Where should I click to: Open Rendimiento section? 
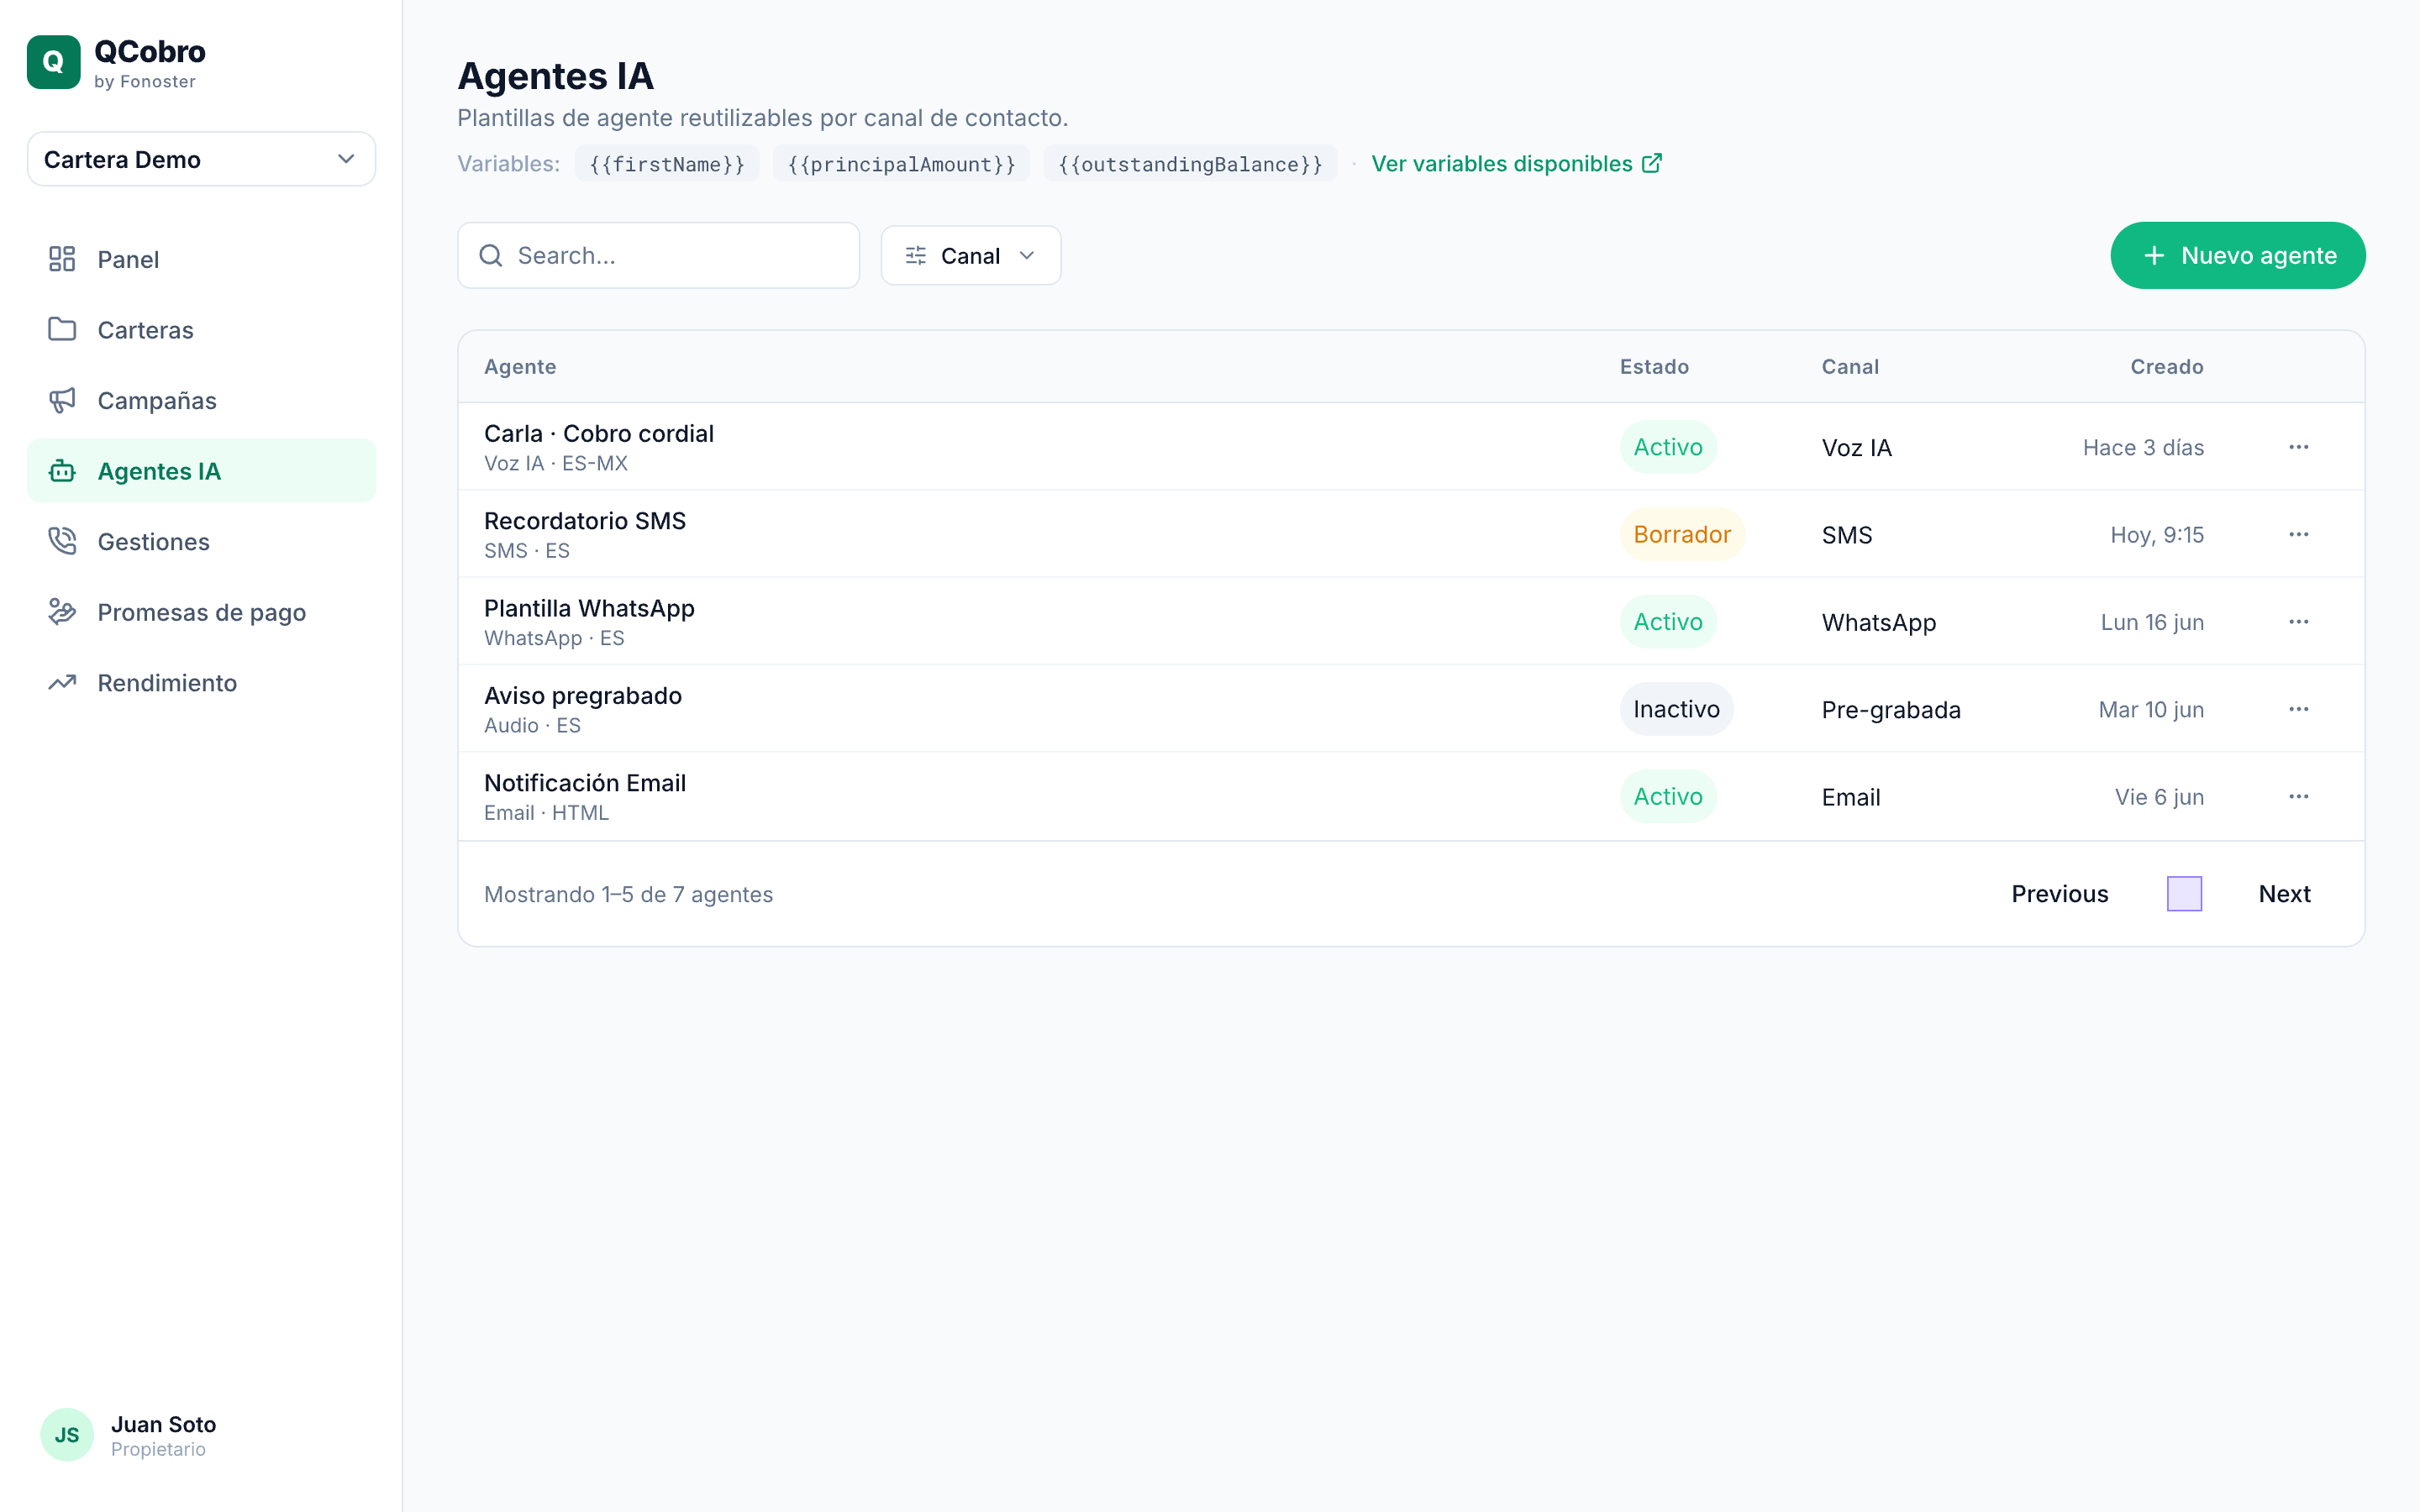click(201, 682)
